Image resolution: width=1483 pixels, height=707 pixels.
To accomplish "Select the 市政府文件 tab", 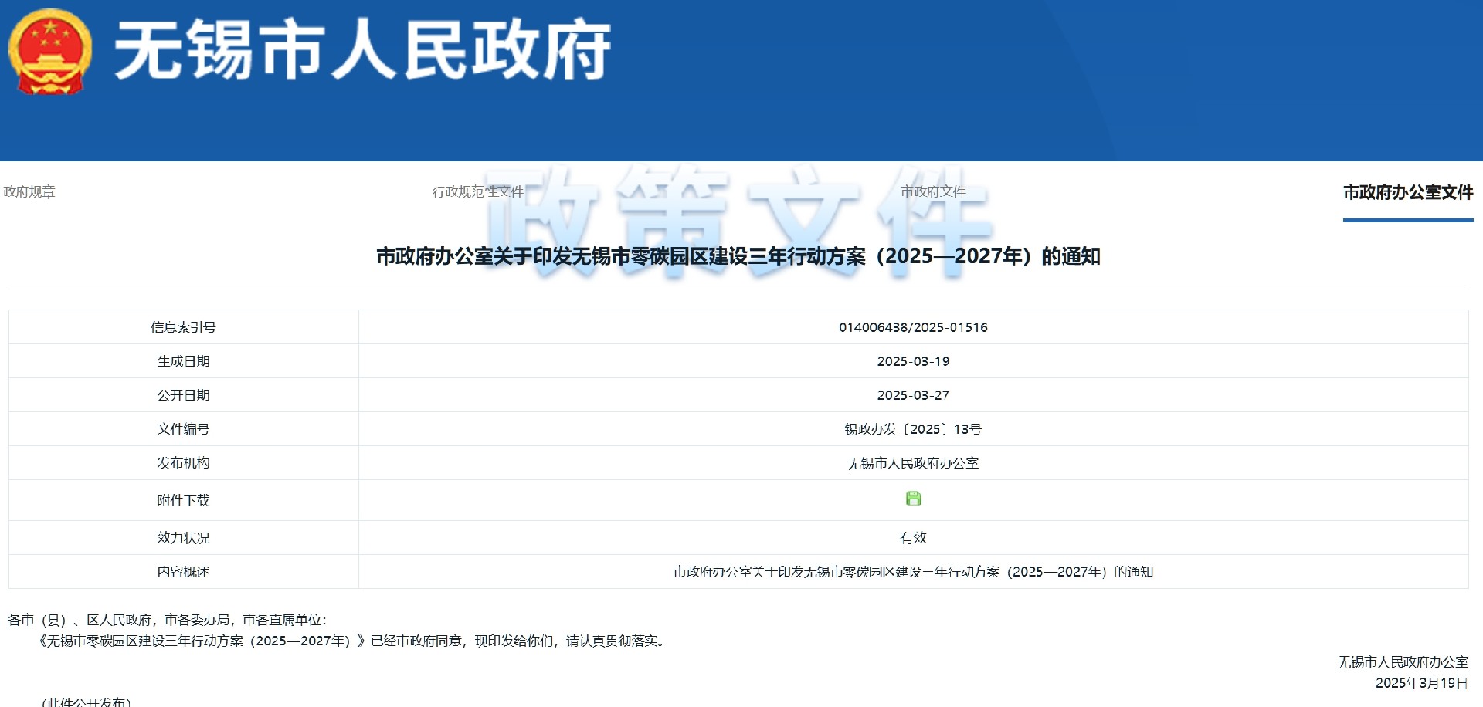I will click(933, 192).
